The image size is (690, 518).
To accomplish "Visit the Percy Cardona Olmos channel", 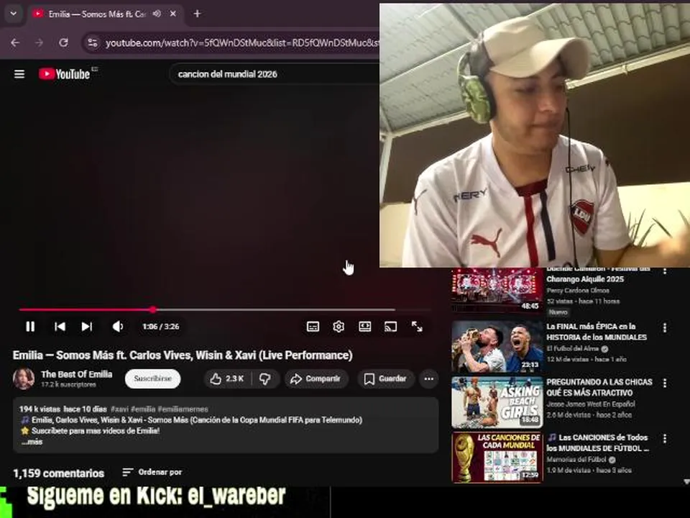I will tap(578, 290).
